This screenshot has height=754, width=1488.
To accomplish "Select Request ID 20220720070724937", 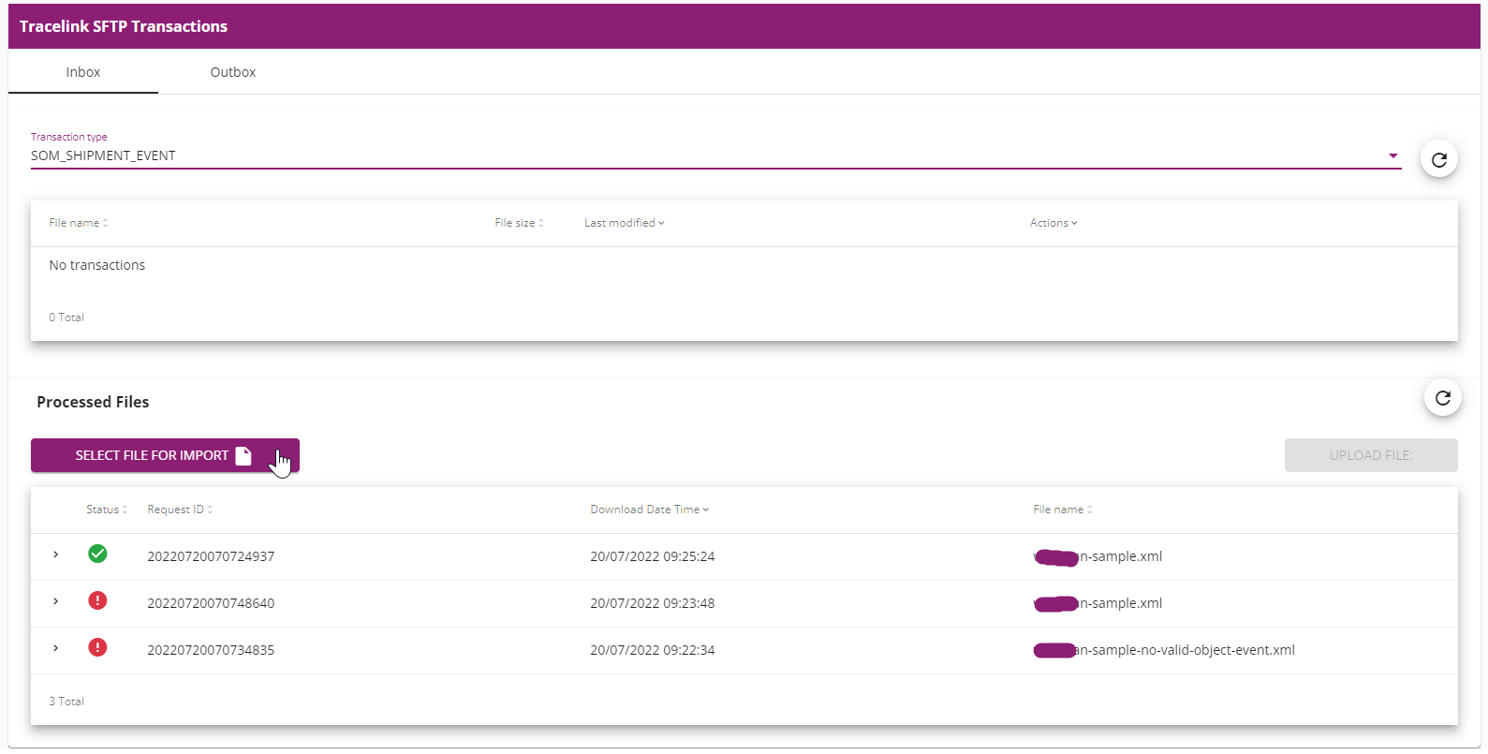I will (211, 556).
